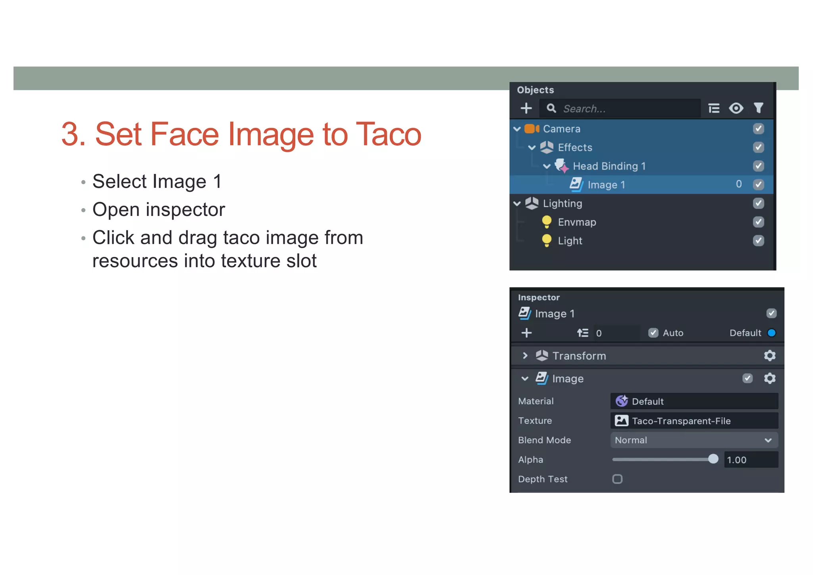Select the Lighting row label
The height and width of the screenshot is (575, 813).
[563, 203]
